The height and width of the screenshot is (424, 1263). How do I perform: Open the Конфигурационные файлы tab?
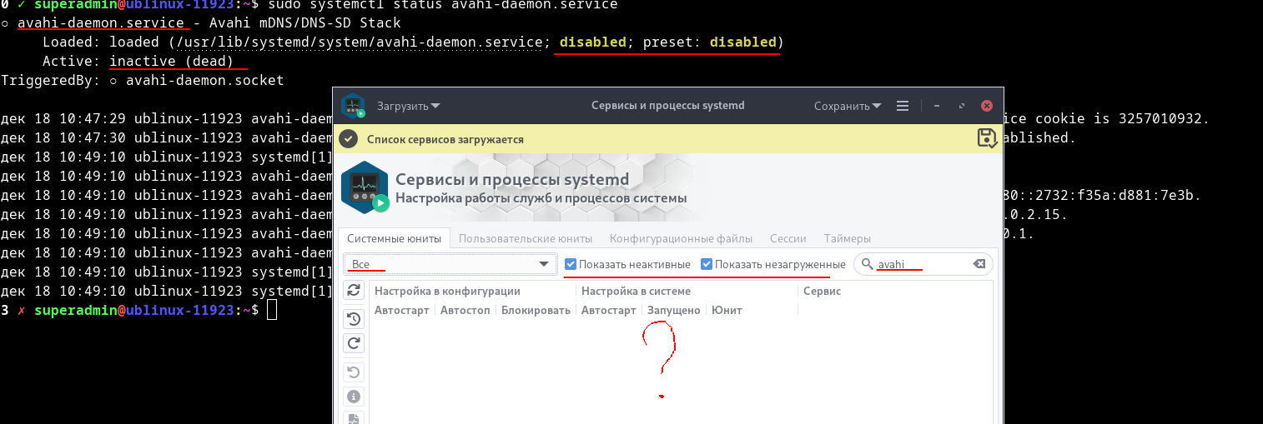pos(681,238)
